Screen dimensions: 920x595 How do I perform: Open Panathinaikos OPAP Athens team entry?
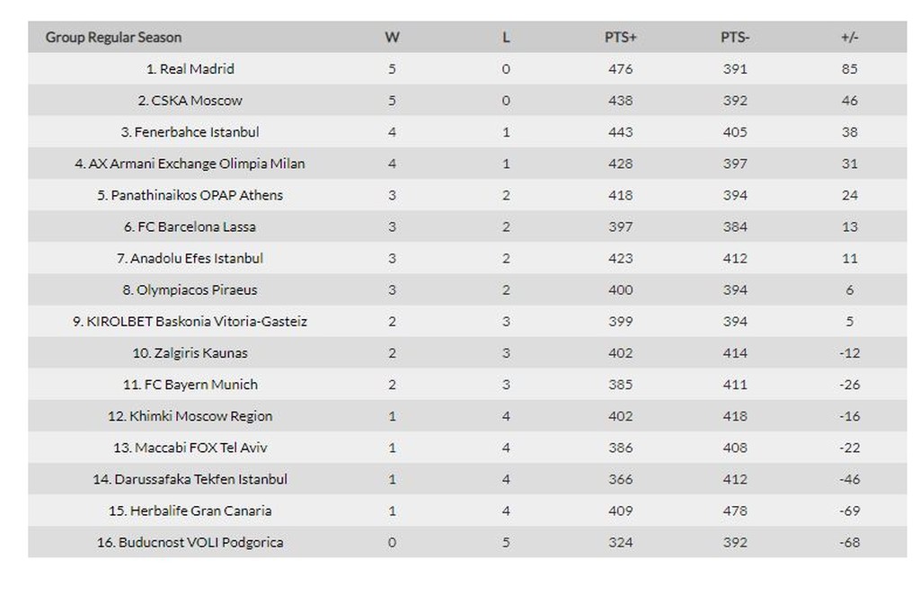click(x=197, y=195)
